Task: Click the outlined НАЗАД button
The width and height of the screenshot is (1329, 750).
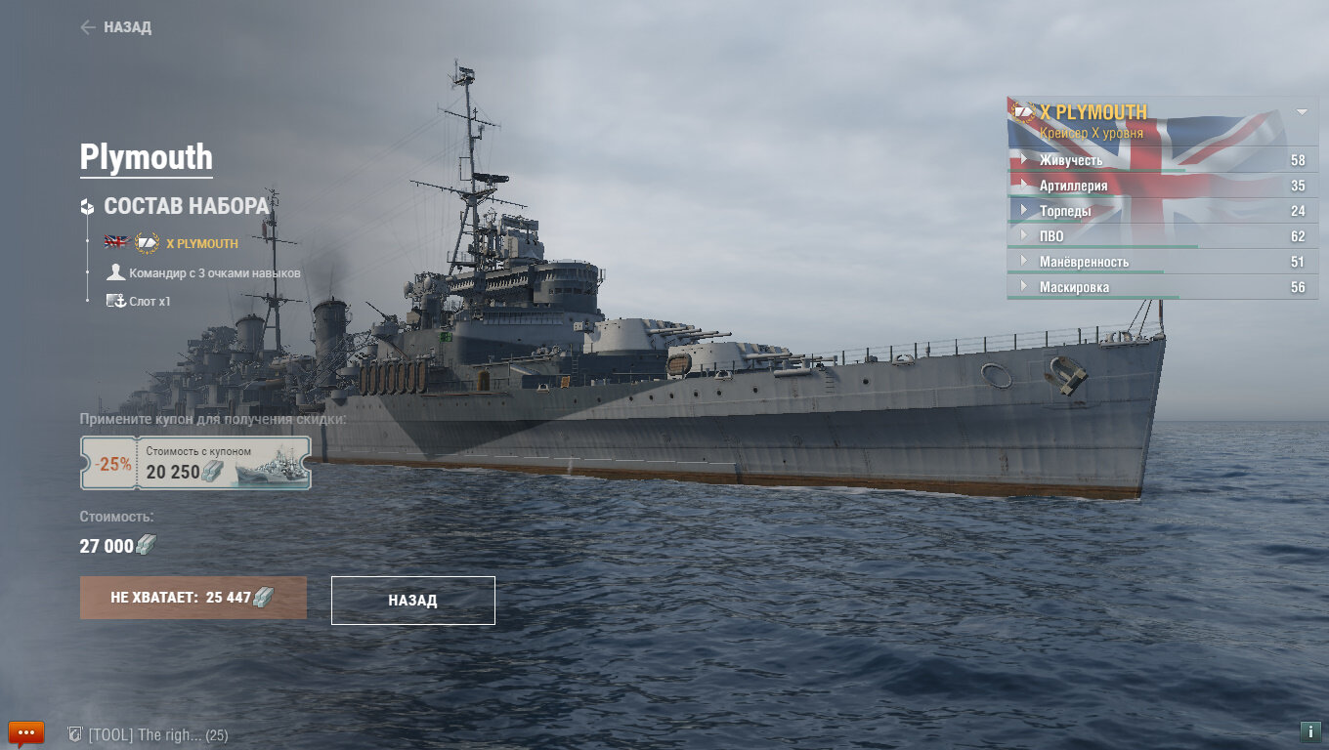Action: coord(413,601)
